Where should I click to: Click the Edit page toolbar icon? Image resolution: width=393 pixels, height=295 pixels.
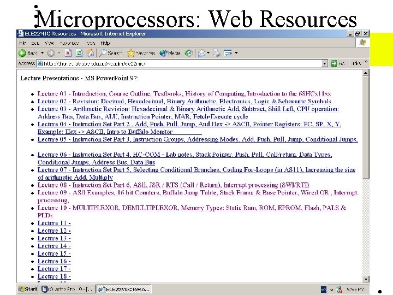[x=228, y=53]
